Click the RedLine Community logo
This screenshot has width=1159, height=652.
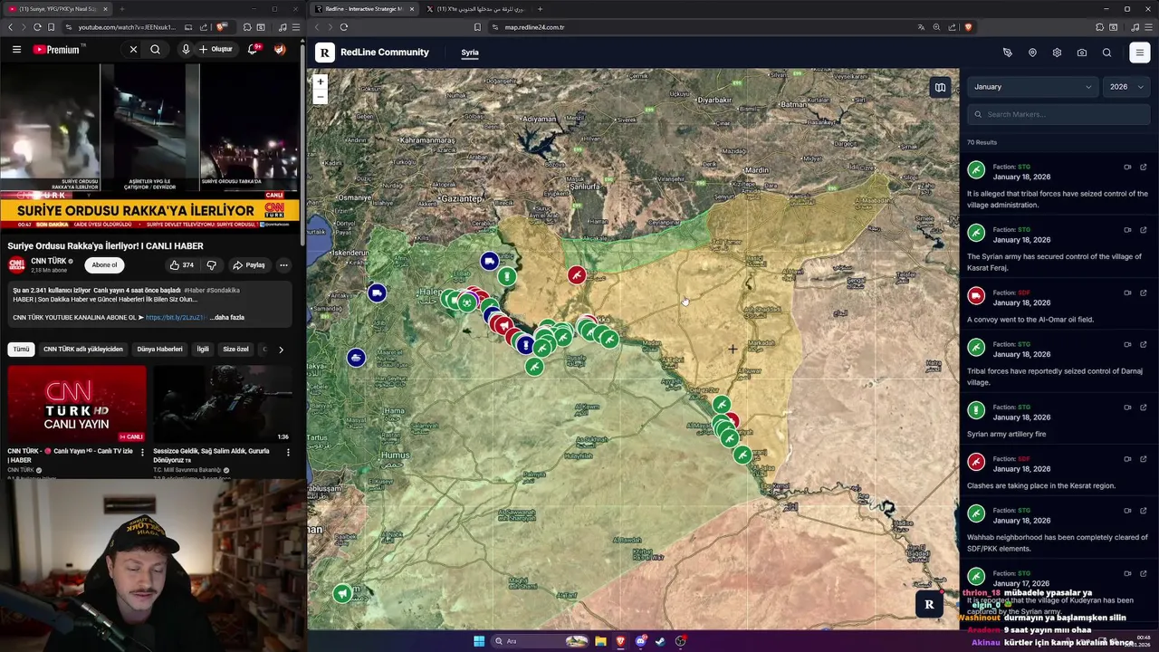(372, 53)
